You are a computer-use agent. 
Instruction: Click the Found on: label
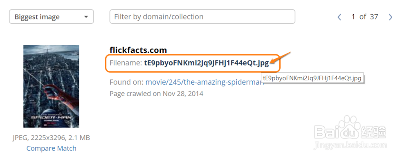126,82
